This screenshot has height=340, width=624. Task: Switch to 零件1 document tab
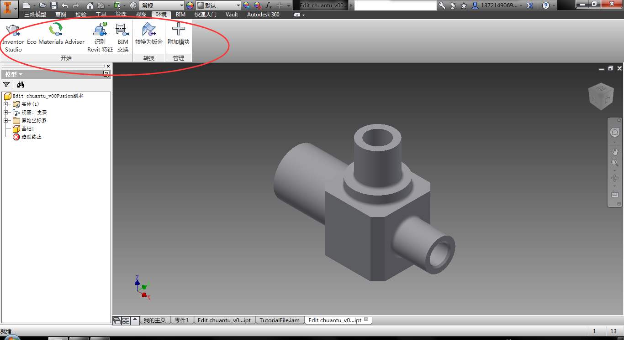(182, 320)
